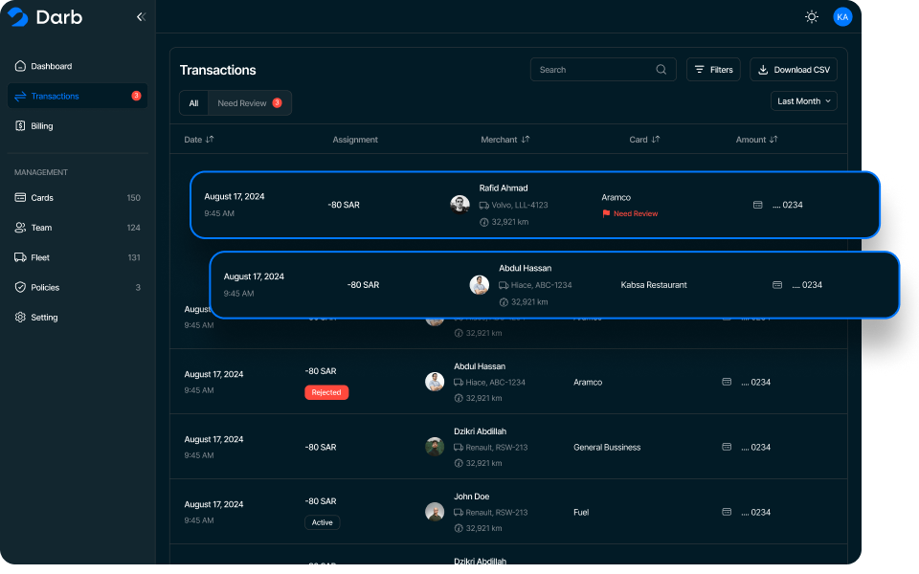919x574 pixels.
Task: Switch to the Need Review tab
Action: click(249, 103)
